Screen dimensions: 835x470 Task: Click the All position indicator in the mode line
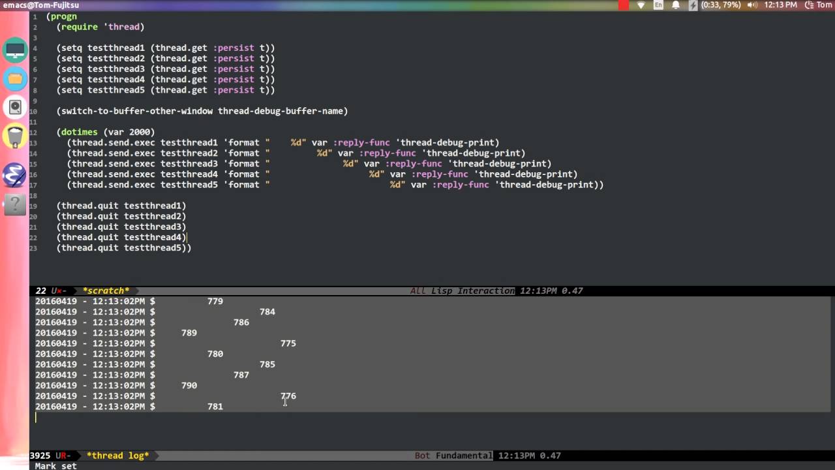(418, 291)
